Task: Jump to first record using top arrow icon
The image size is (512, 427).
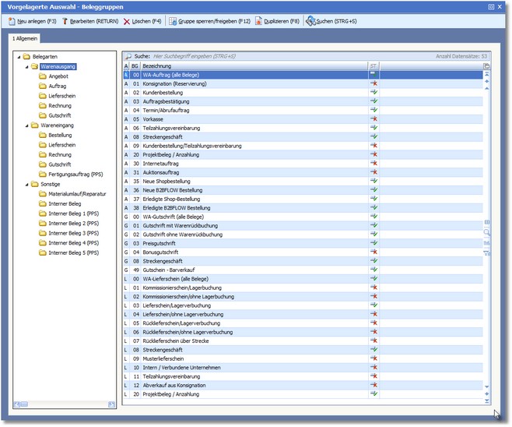Action: click(487, 75)
